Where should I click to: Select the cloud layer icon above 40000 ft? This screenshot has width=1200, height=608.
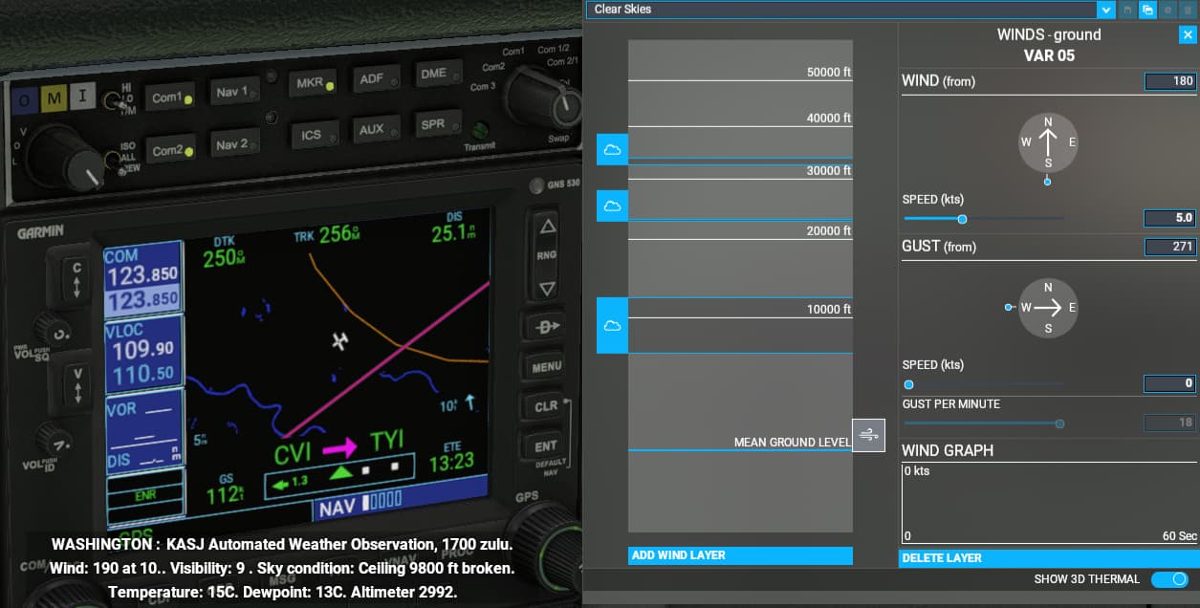[612, 149]
